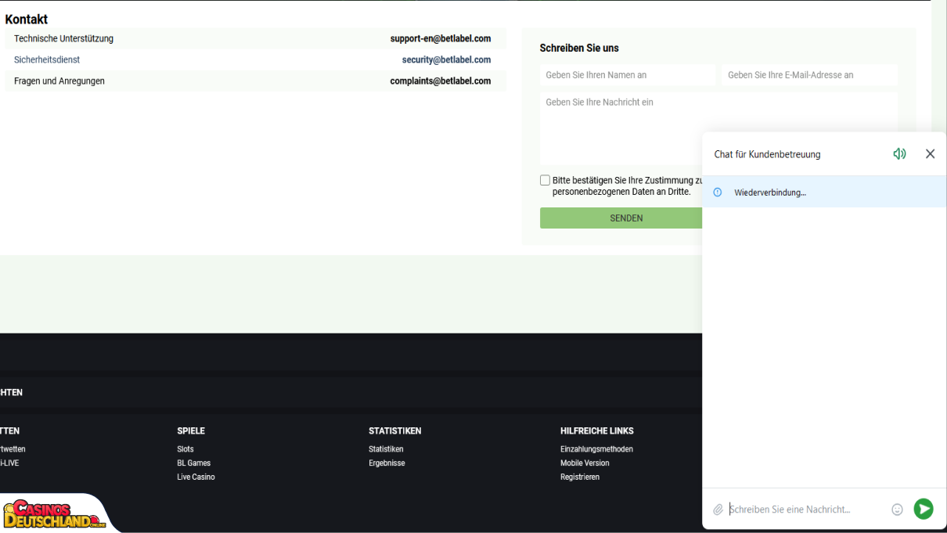Image resolution: width=947 pixels, height=533 pixels.
Task: Click the HILFREICHE LINKS footer heading
Action: click(597, 431)
